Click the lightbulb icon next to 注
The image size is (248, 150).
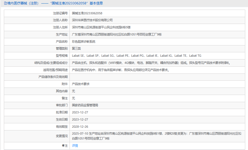tap(63, 146)
